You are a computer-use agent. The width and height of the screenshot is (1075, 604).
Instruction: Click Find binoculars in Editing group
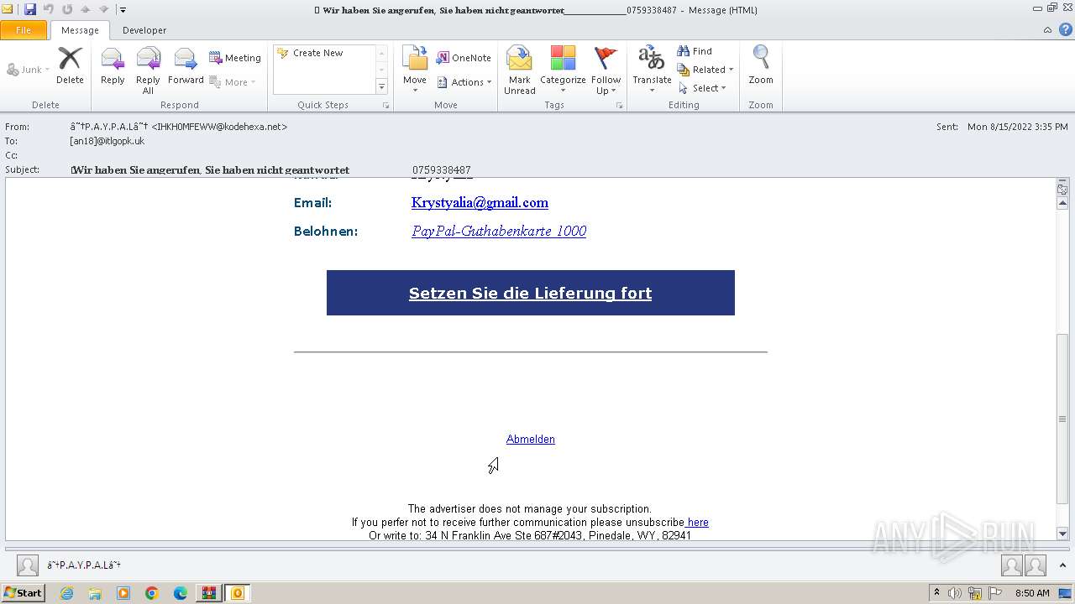[x=695, y=51]
